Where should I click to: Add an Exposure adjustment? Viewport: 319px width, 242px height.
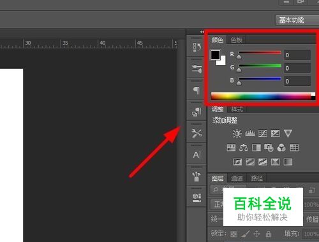275,134
